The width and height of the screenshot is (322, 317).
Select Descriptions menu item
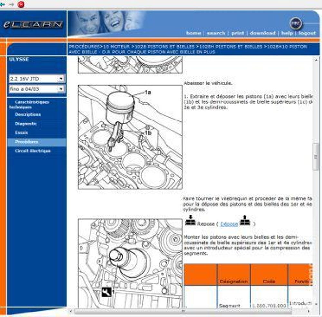click(x=28, y=114)
